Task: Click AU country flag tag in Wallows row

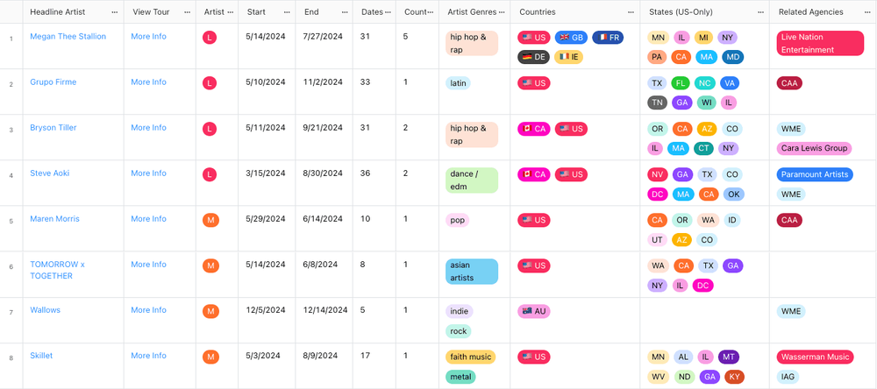Action: [x=533, y=311]
